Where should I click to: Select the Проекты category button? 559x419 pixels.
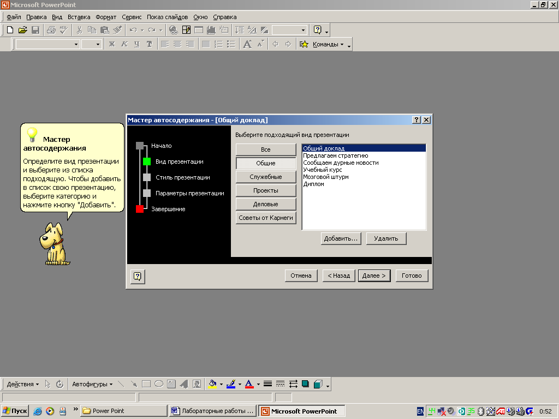click(x=266, y=190)
